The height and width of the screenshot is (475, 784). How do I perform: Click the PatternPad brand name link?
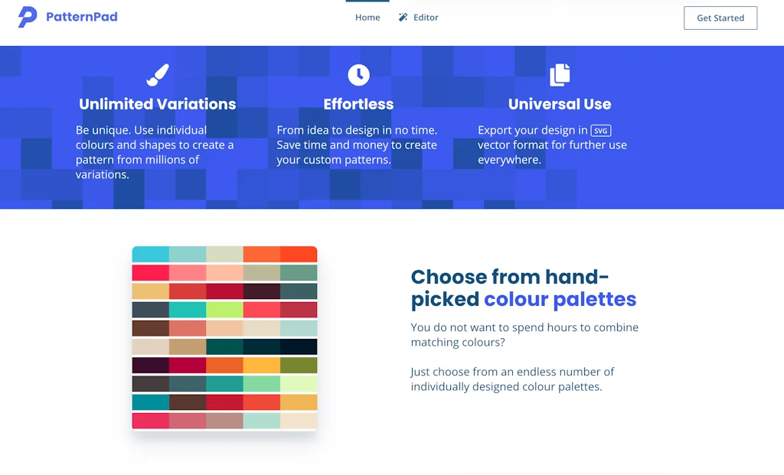point(82,17)
